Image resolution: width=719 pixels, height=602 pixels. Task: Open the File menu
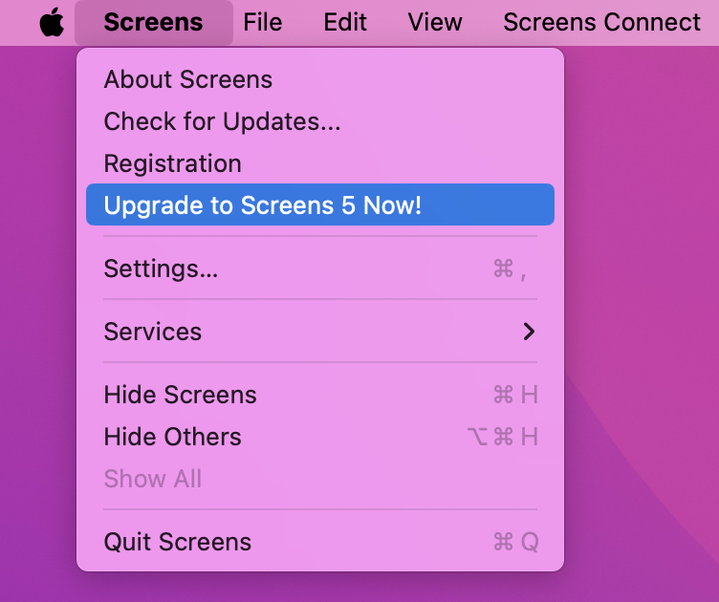(262, 22)
